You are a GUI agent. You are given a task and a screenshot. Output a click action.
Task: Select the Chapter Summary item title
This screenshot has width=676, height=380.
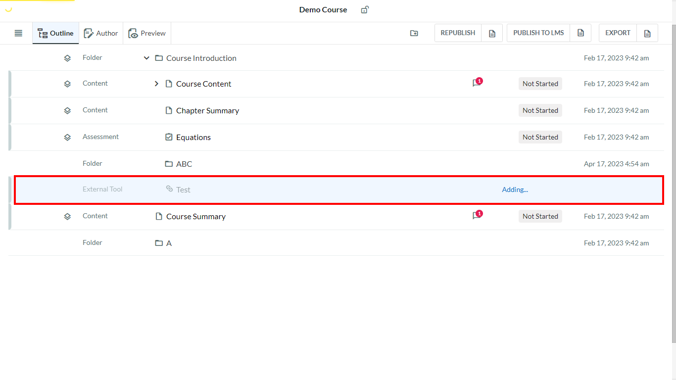coord(207,110)
